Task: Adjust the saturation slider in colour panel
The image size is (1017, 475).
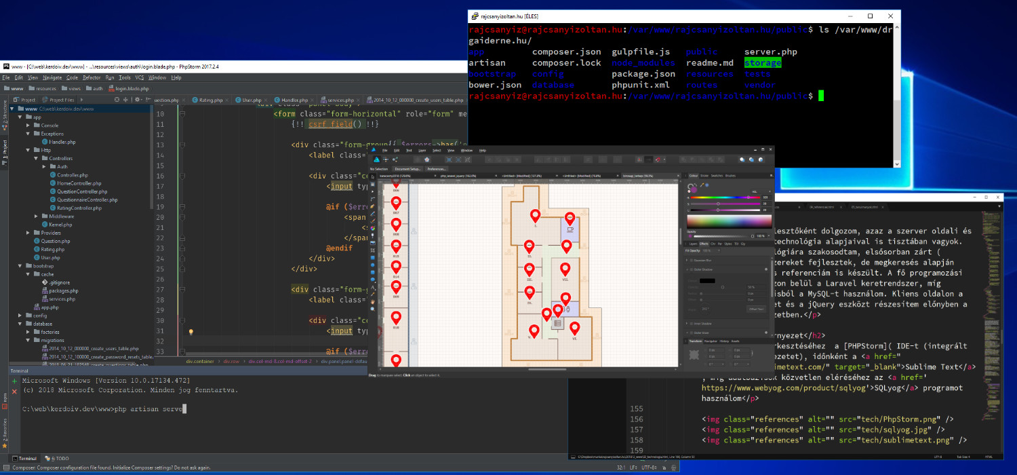Action: (725, 204)
